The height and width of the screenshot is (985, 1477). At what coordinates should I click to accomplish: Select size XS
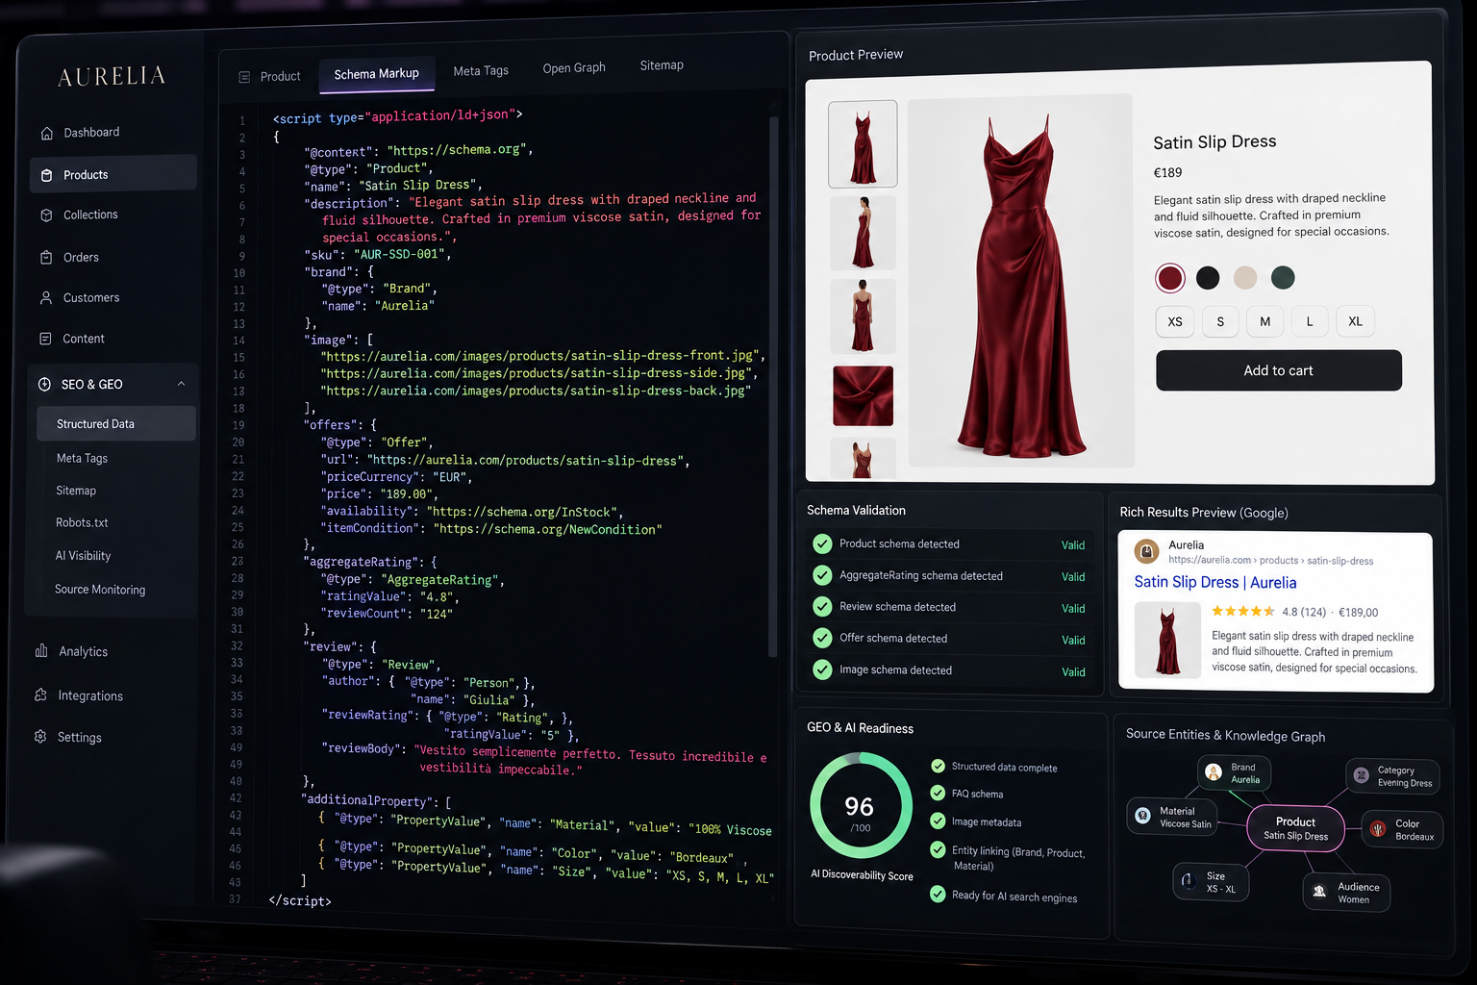(1175, 321)
